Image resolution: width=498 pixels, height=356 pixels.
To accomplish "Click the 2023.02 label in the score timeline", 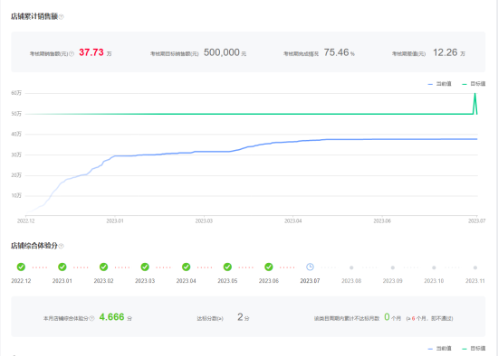I will [103, 281].
